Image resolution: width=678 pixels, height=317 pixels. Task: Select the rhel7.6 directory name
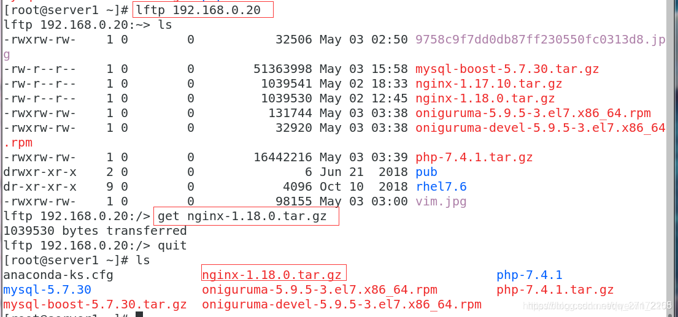click(x=441, y=186)
